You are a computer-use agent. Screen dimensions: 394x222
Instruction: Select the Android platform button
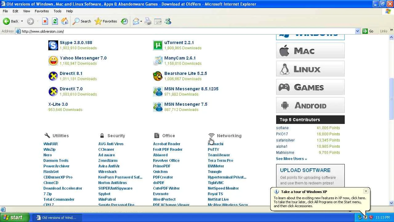pos(310,105)
